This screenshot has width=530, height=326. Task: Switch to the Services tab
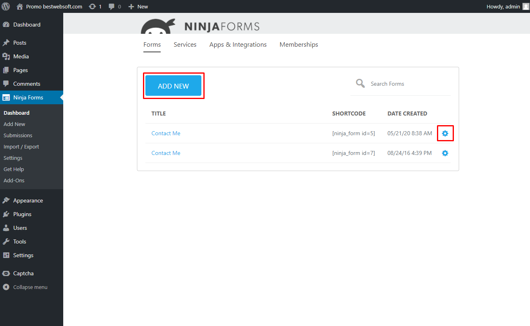(185, 45)
